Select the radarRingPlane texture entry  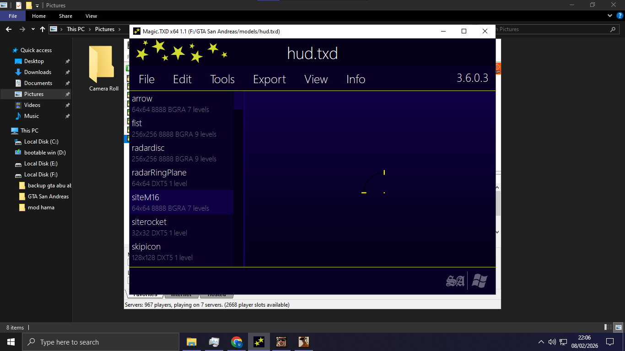tap(182, 178)
